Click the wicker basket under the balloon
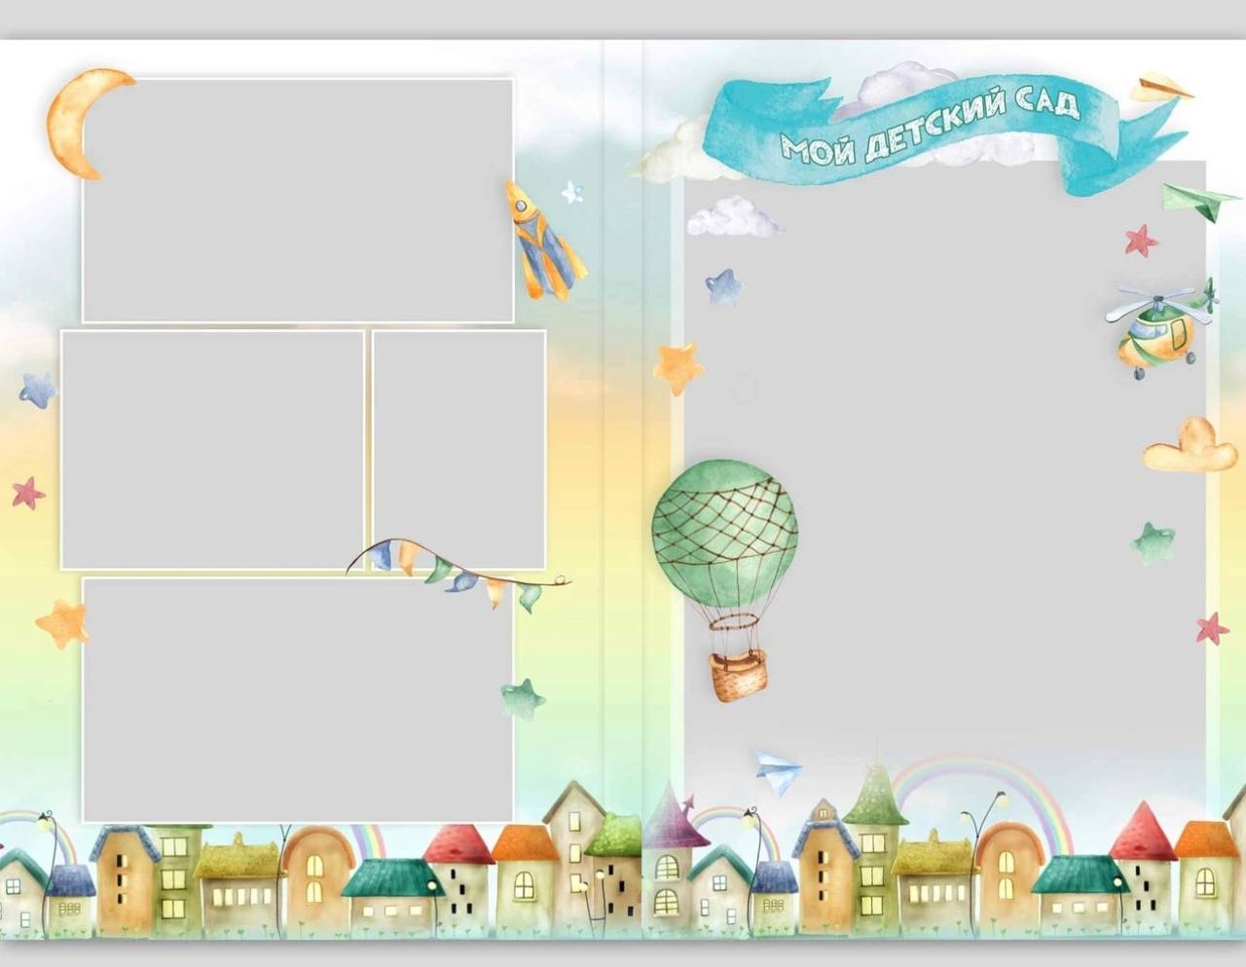 pyautogui.click(x=737, y=676)
